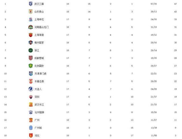Click the 北京国安 green crest
Viewport: 182px width, 139px height.
pos(31,66)
